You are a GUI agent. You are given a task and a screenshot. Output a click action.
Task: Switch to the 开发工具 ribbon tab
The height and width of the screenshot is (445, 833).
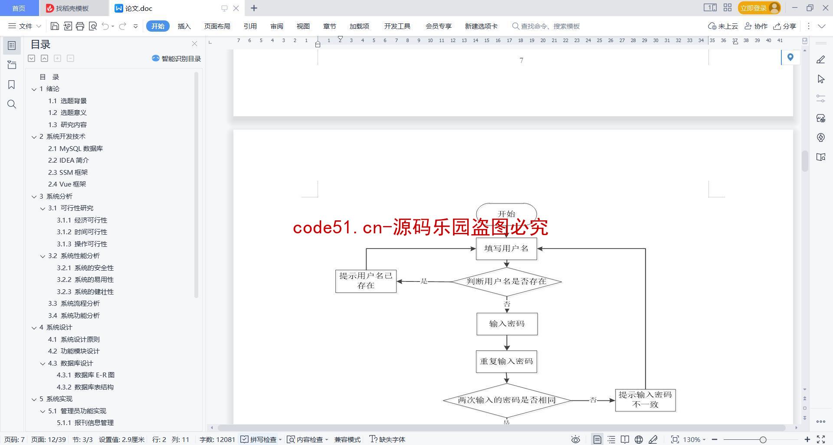point(397,26)
